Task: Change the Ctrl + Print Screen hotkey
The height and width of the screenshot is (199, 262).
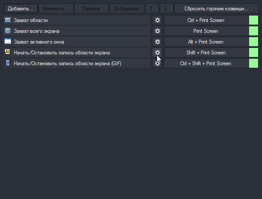Action: click(x=206, y=20)
